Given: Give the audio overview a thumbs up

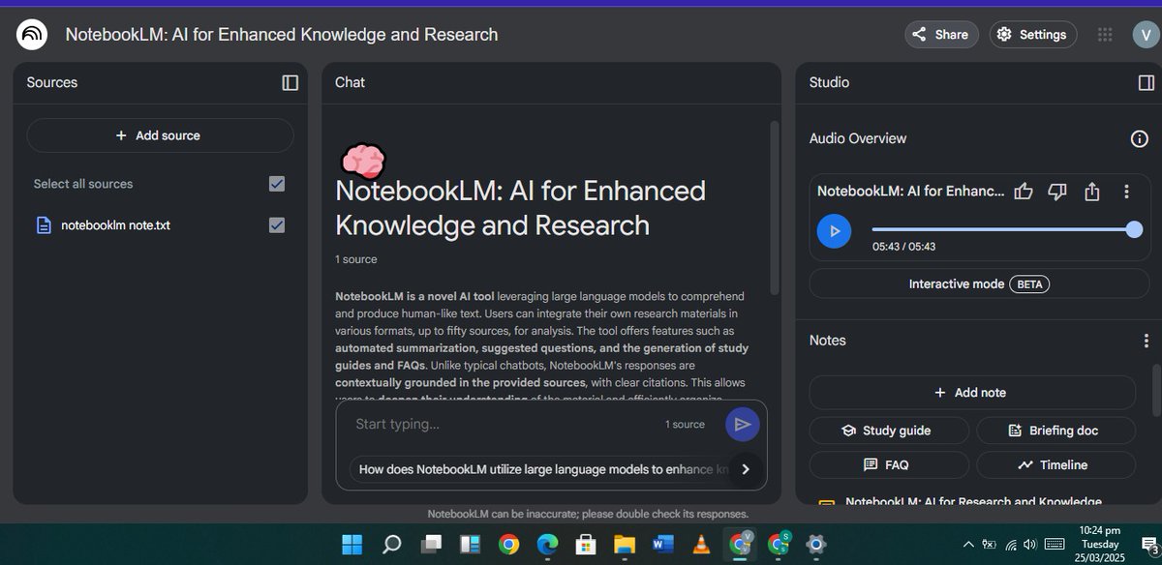Looking at the screenshot, I should (1023, 192).
